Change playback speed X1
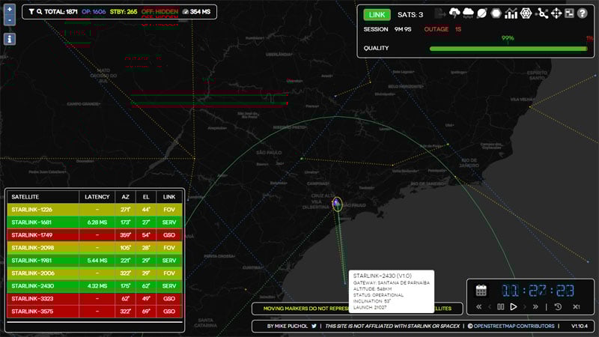The width and height of the screenshot is (599, 337). pos(577,307)
